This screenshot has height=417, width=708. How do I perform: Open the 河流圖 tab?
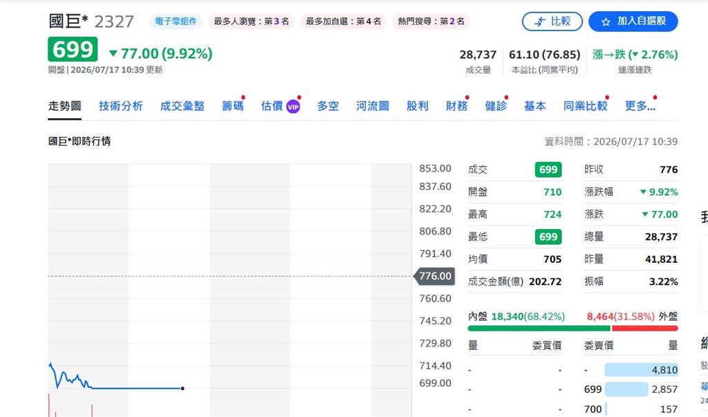tap(373, 106)
